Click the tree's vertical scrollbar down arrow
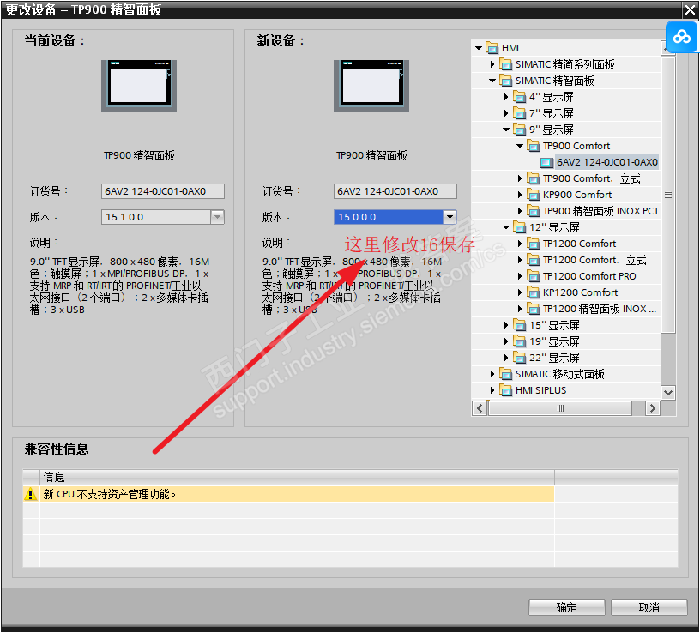Viewport: 700px width, 633px height. [668, 393]
